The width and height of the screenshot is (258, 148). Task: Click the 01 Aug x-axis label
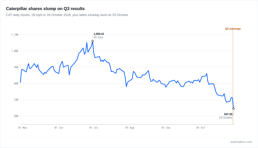pos(130,128)
